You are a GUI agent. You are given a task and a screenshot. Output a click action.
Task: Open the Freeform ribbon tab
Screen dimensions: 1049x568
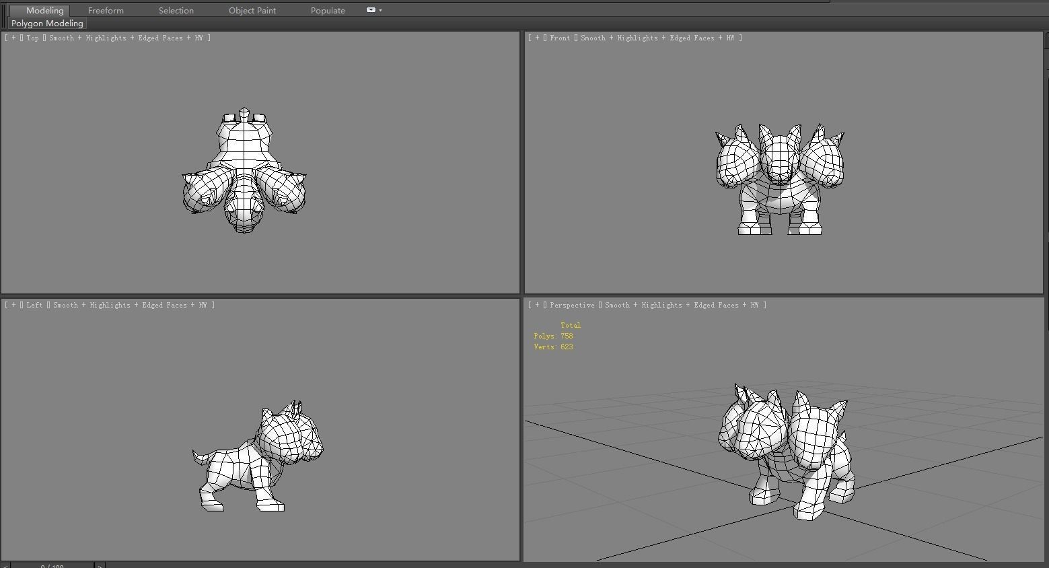tap(106, 10)
